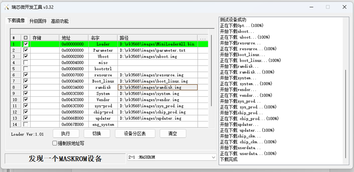Screen dimensions: 354x172
Task: Click the log panel vertical scrollbar
Action: [x=345, y=114]
